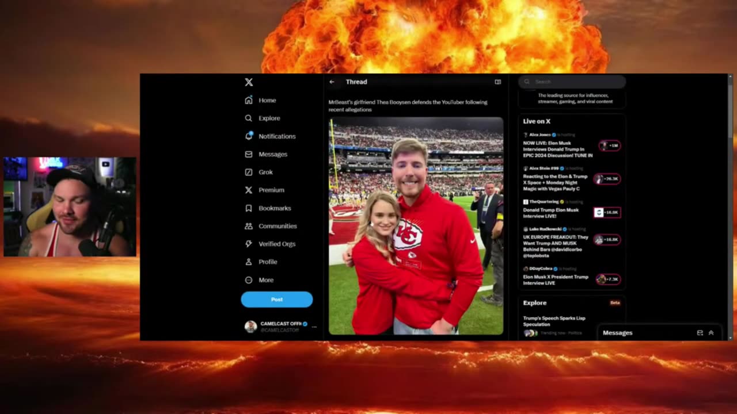
Task: Click Alex Jones host name
Action: (540, 135)
